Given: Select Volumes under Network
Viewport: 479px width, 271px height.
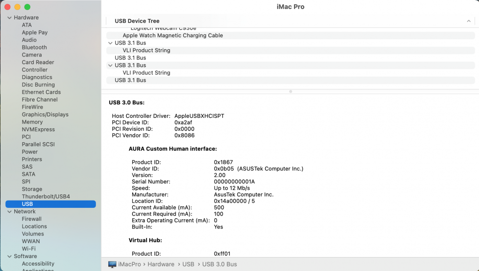Looking at the screenshot, I should pyautogui.click(x=33, y=234).
